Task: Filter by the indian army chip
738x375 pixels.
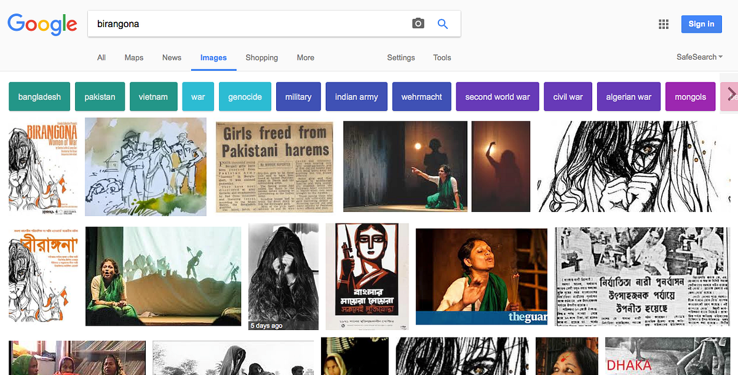Action: [356, 97]
